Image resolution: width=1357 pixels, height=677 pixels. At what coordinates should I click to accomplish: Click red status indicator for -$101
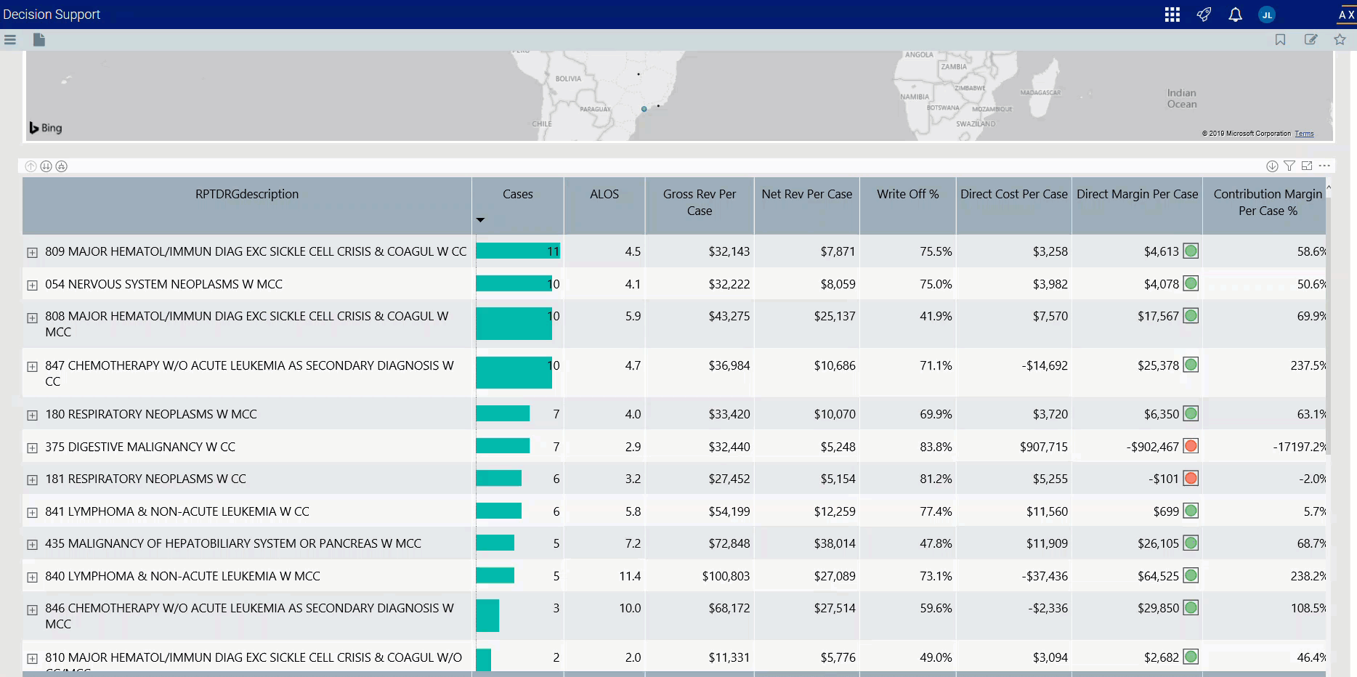[x=1191, y=479]
